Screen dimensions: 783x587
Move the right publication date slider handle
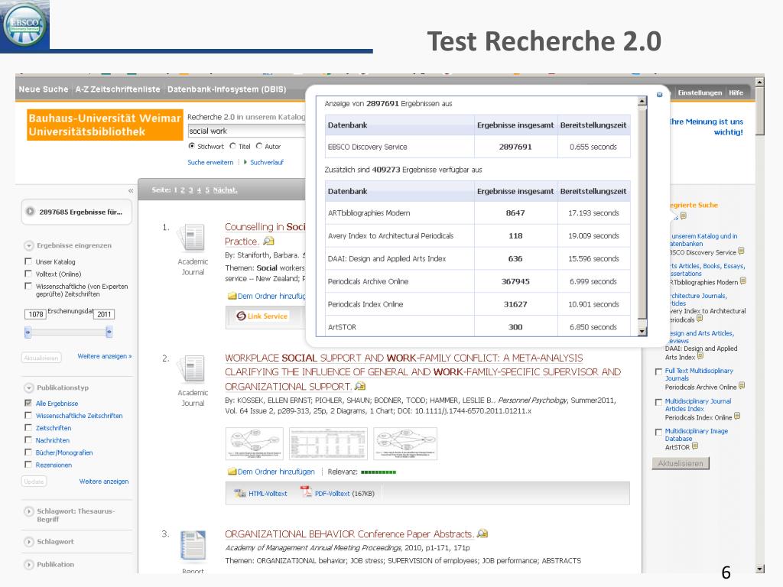(x=109, y=332)
